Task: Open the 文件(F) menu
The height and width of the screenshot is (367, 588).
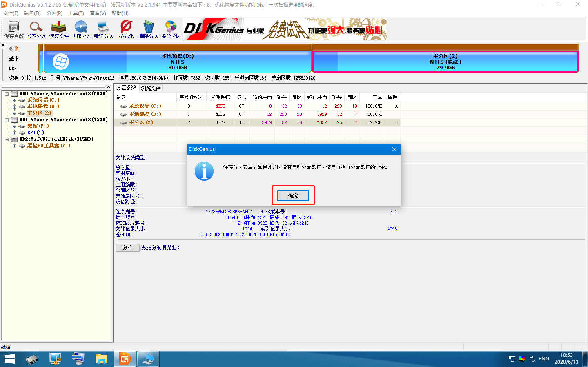Action: point(11,13)
